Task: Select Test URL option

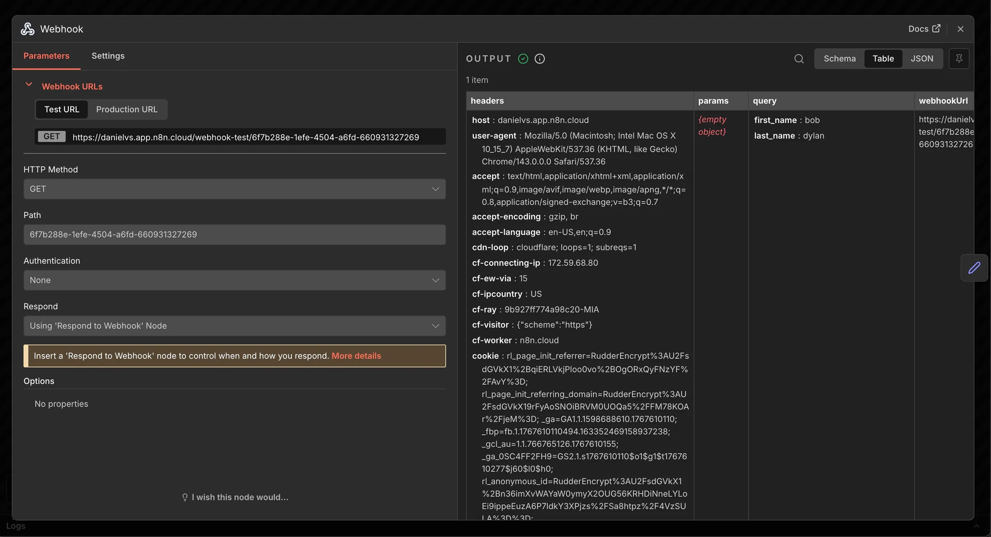Action: click(62, 109)
